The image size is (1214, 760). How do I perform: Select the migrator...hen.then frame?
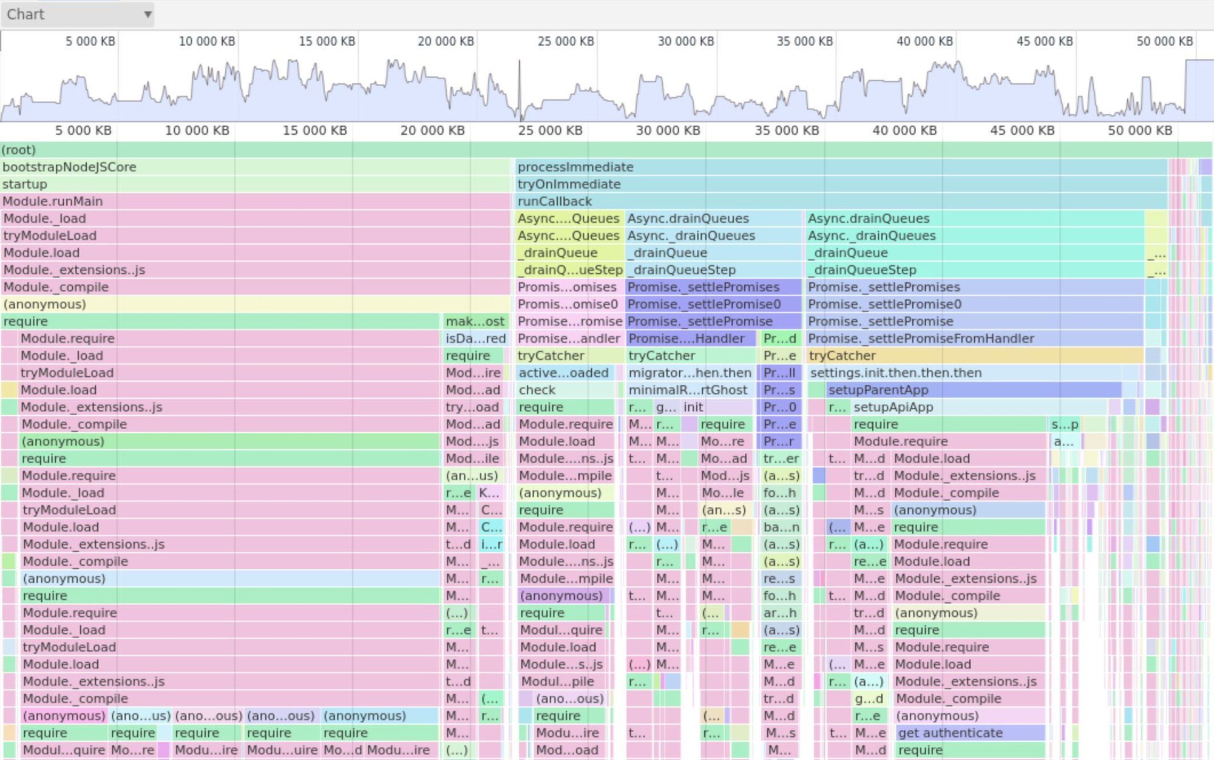(x=689, y=373)
